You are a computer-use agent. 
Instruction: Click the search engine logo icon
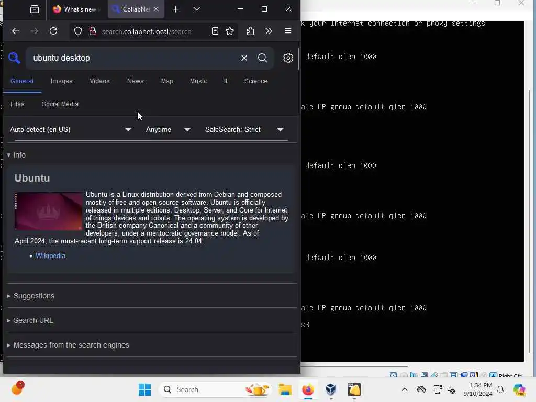14,58
